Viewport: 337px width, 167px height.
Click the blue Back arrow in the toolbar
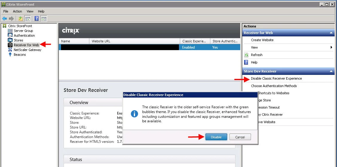pyautogui.click(x=4, y=19)
